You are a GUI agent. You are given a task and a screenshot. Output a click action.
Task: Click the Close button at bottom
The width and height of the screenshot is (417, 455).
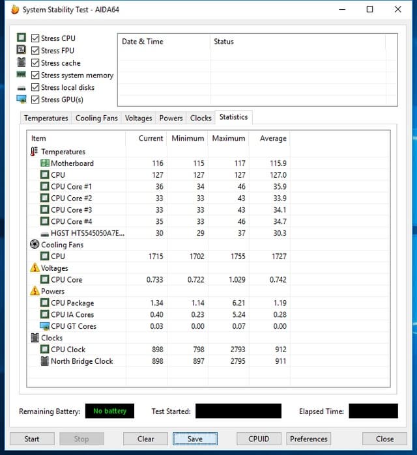tap(384, 439)
